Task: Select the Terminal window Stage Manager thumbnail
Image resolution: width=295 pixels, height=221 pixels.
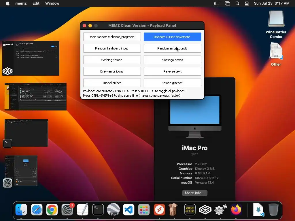Action: (x=26, y=133)
